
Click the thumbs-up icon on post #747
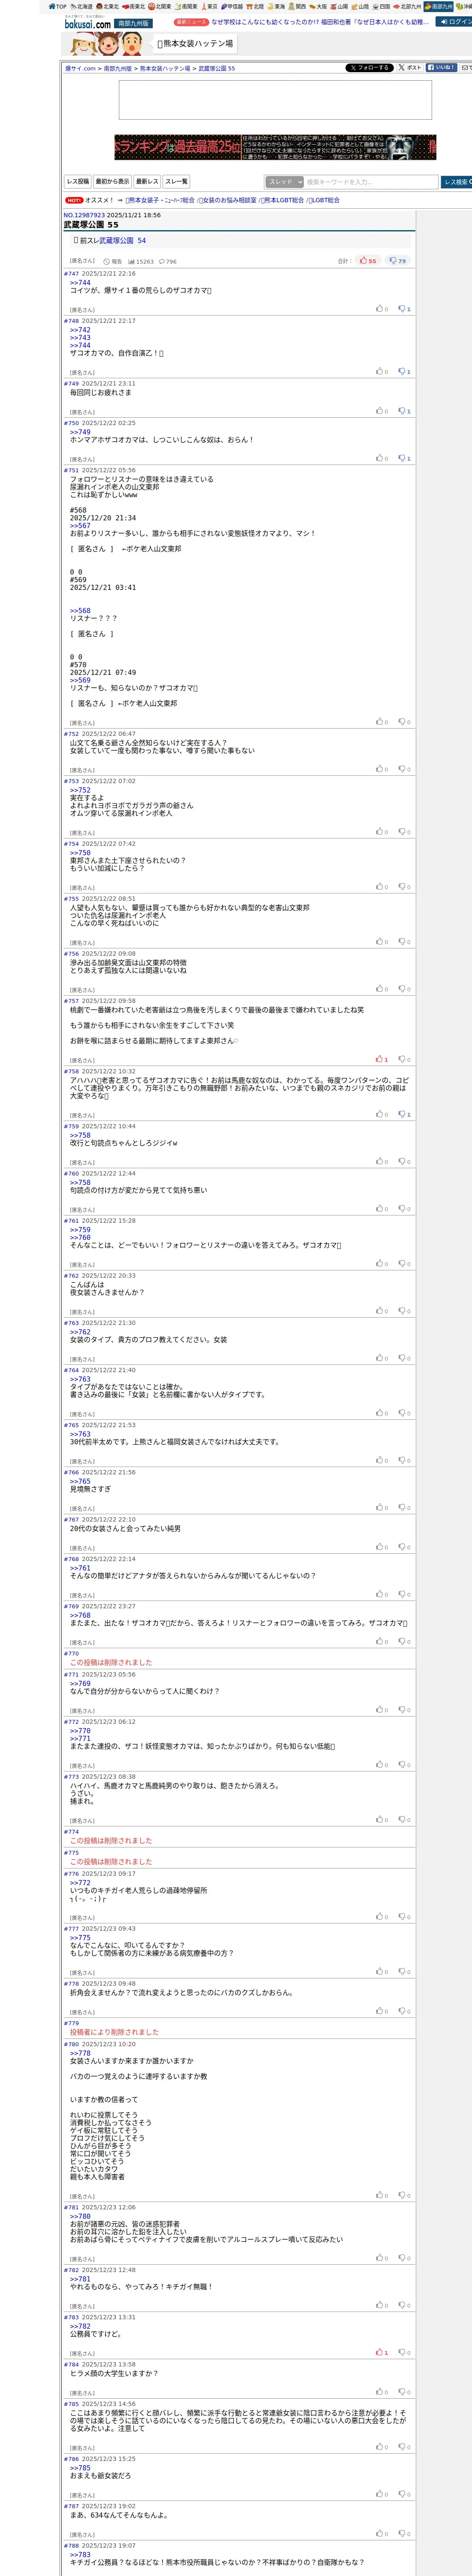point(380,309)
